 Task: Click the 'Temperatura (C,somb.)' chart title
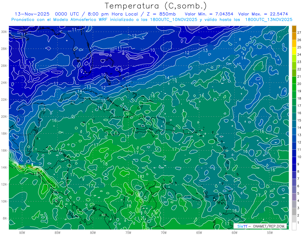156,6
